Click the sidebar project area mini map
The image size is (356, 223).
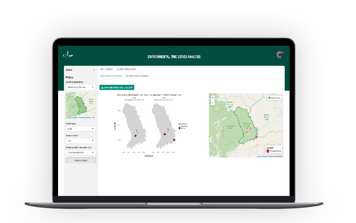(x=81, y=105)
